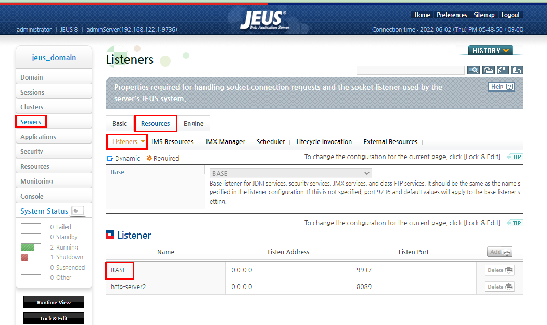This screenshot has width=547, height=325.
Task: Delete the http-server2 listener row
Action: click(500, 287)
